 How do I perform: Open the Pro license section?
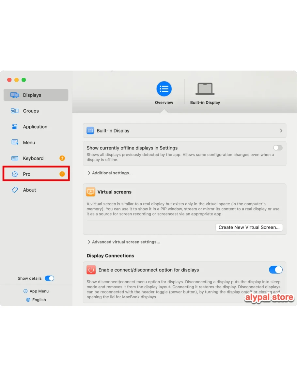coord(36,174)
